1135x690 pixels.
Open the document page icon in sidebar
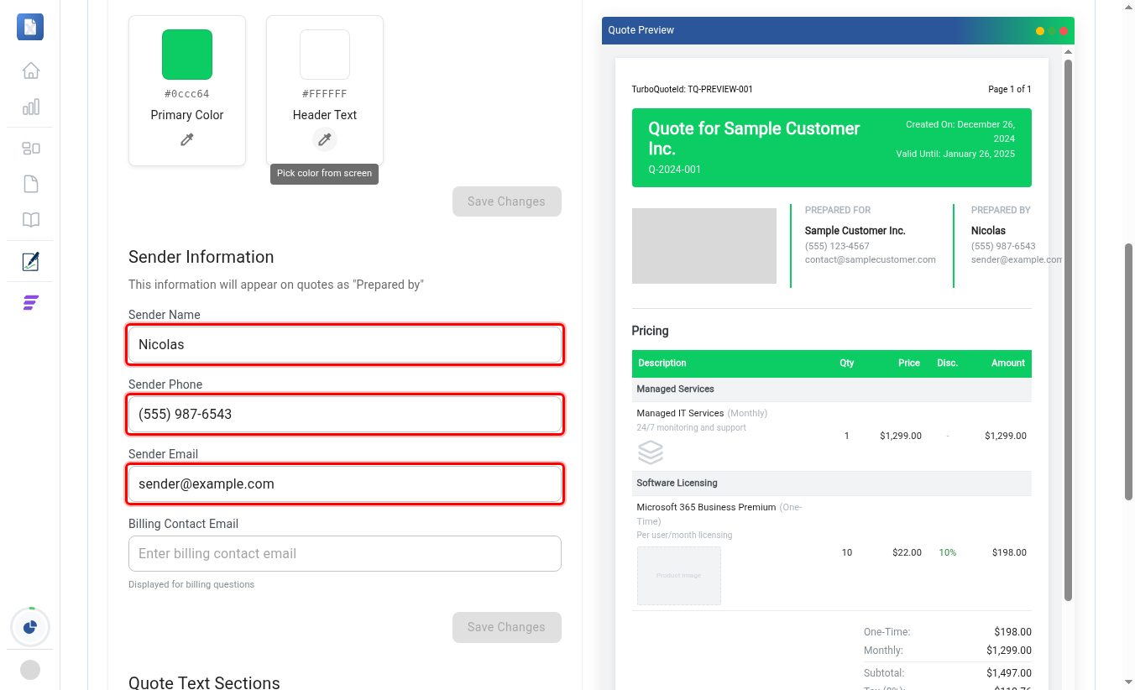coord(30,184)
